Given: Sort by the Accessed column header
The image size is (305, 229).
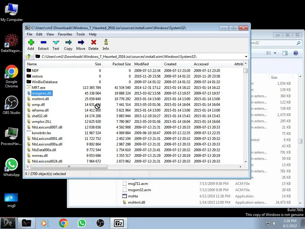Looking at the screenshot, I should coord(207,64).
